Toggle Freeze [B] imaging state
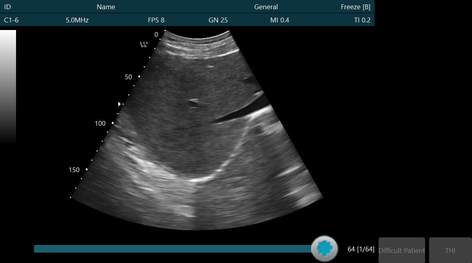The height and width of the screenshot is (263, 472). (x=355, y=6)
